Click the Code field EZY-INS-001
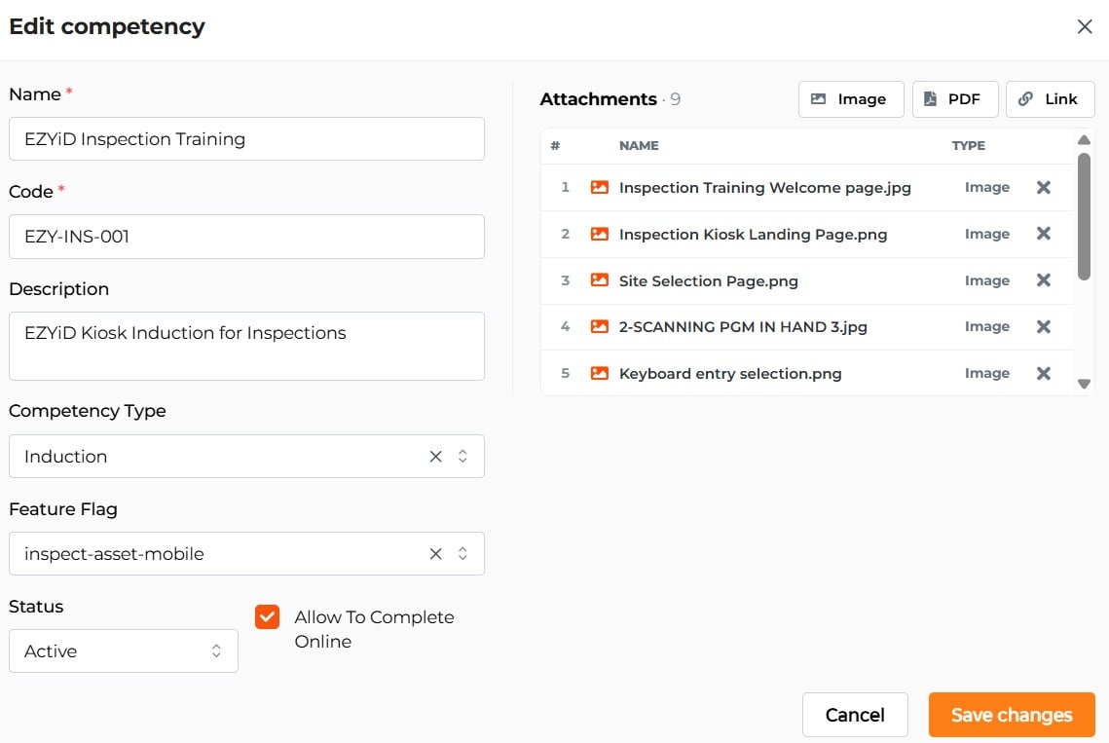This screenshot has height=743, width=1109. [x=246, y=237]
